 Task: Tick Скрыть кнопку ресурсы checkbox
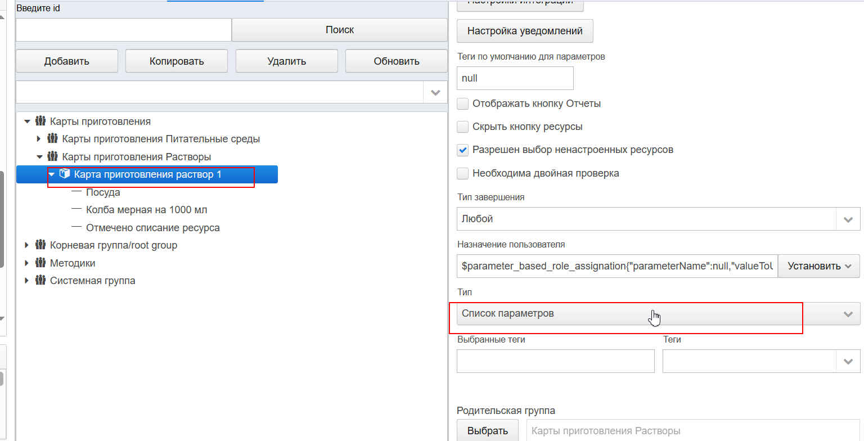pos(463,127)
